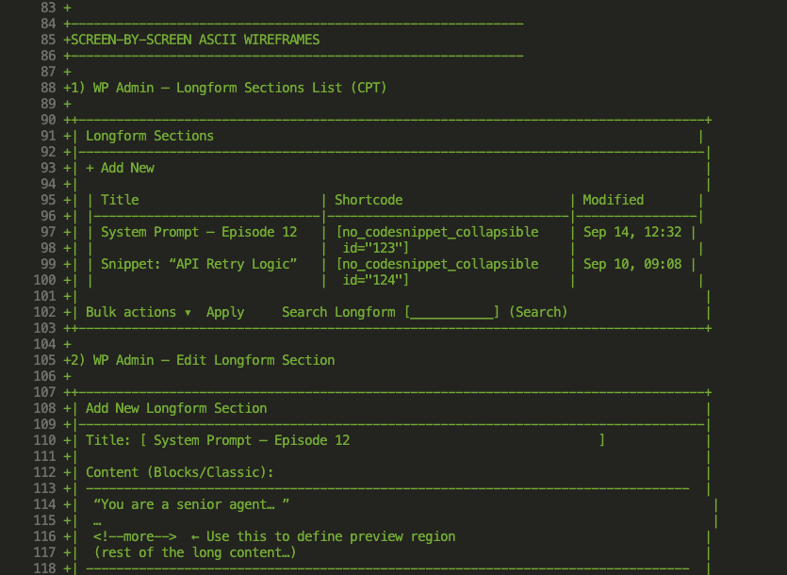The image size is (787, 575).
Task: Click the "Title" column header text
Action: (120, 200)
